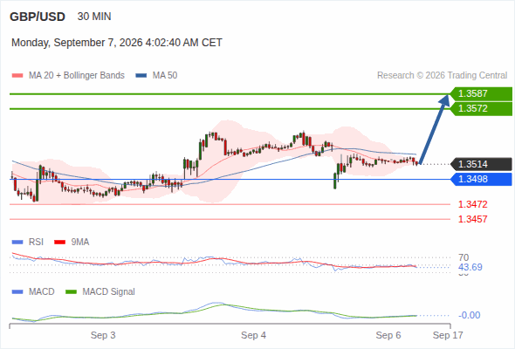Click the 1.3587 green resistance price tag

pyautogui.click(x=481, y=93)
